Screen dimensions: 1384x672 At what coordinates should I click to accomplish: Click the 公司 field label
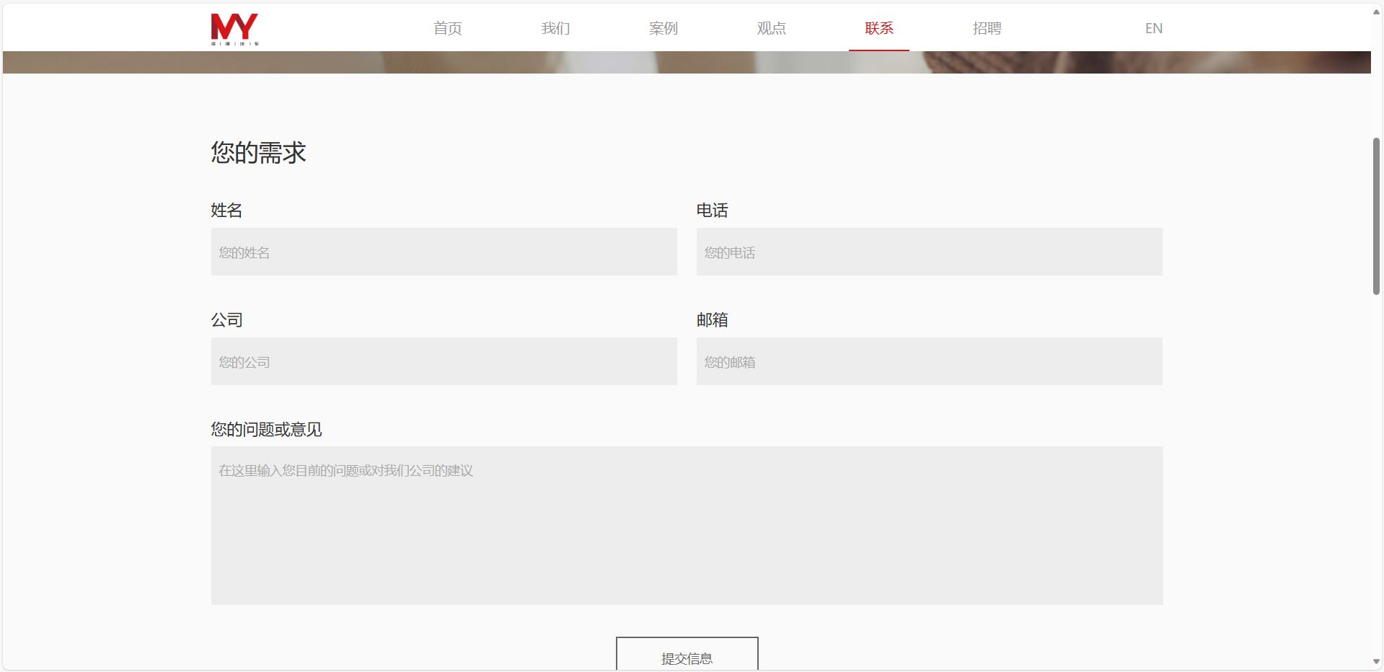point(226,320)
